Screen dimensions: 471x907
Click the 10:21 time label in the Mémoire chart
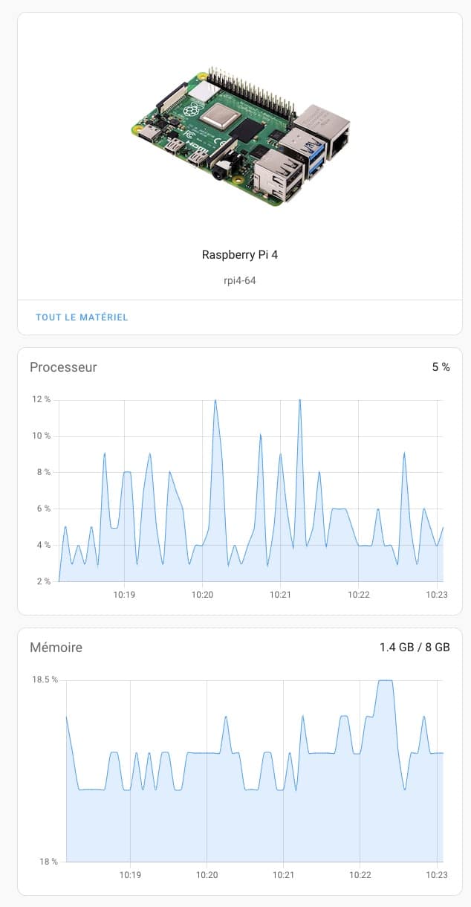(283, 875)
